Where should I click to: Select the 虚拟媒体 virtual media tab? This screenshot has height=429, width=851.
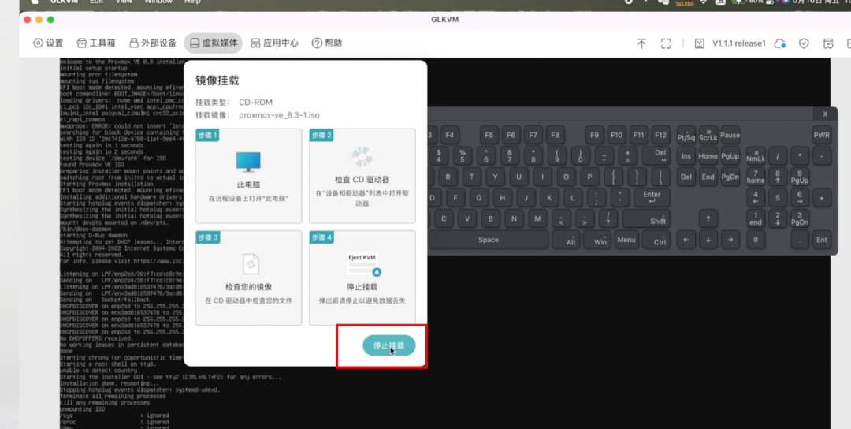coord(213,43)
